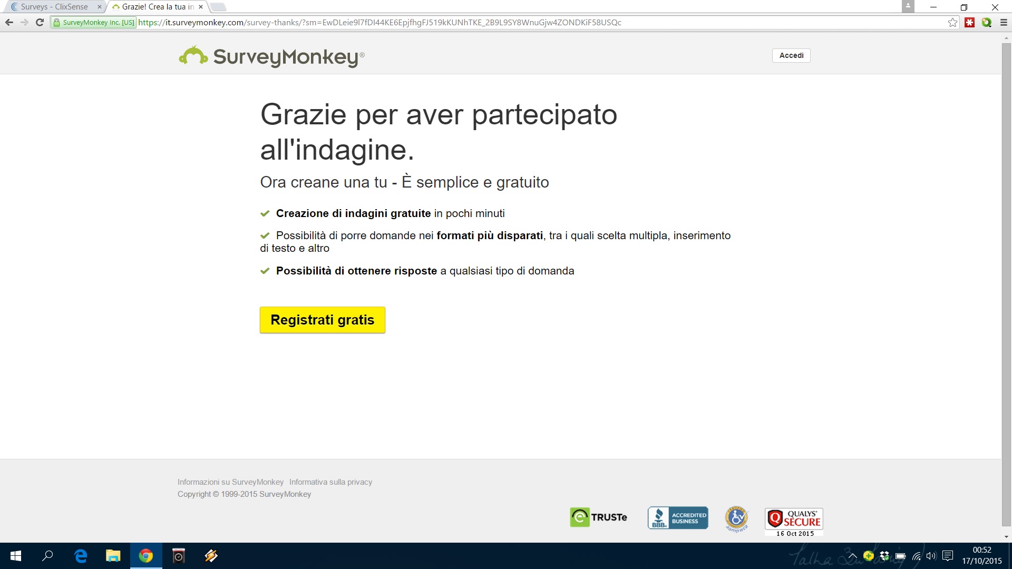Click the SurveyMonkey Inc. SSL padlock badge
1012x569 pixels.
pyautogui.click(x=94, y=22)
